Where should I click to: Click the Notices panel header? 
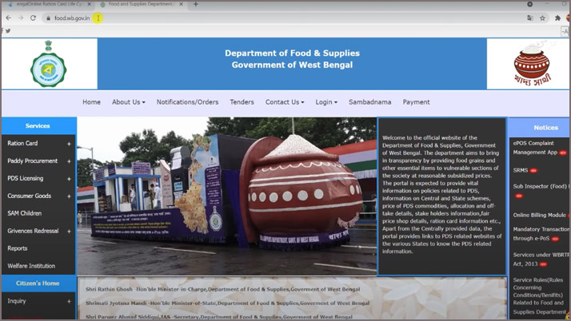539,128
